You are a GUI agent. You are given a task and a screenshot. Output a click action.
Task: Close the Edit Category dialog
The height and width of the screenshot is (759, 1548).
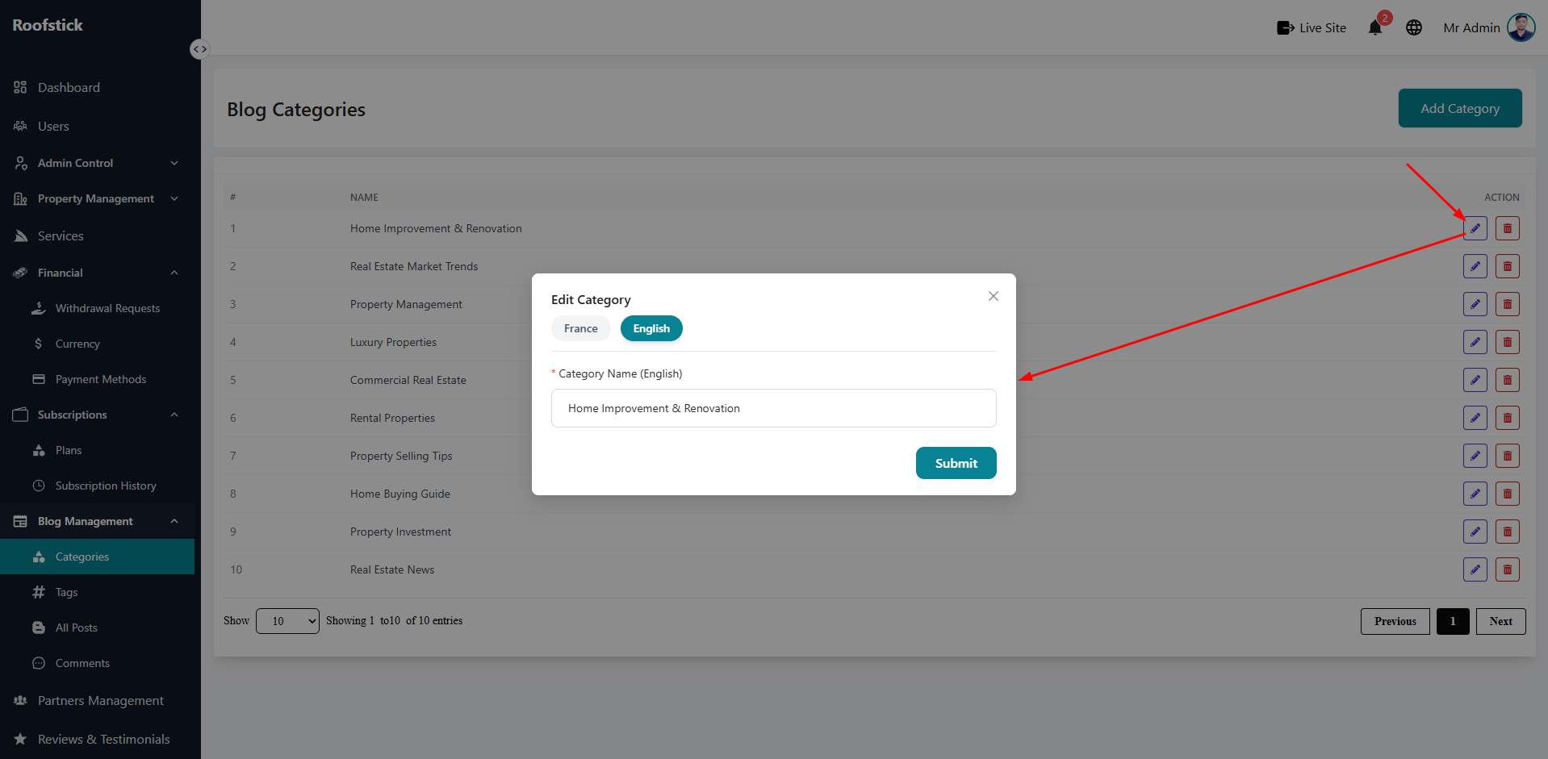pos(994,296)
